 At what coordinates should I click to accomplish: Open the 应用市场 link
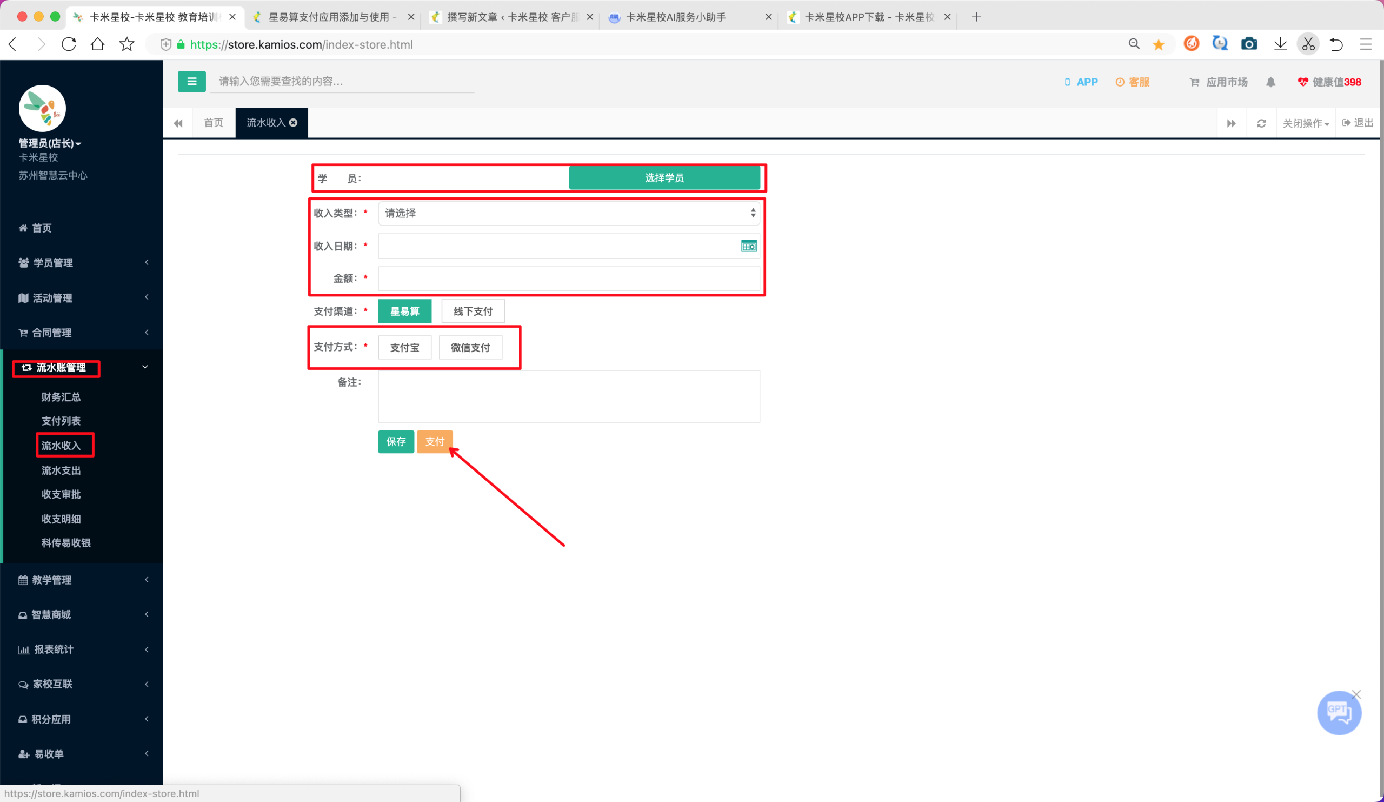1219,82
